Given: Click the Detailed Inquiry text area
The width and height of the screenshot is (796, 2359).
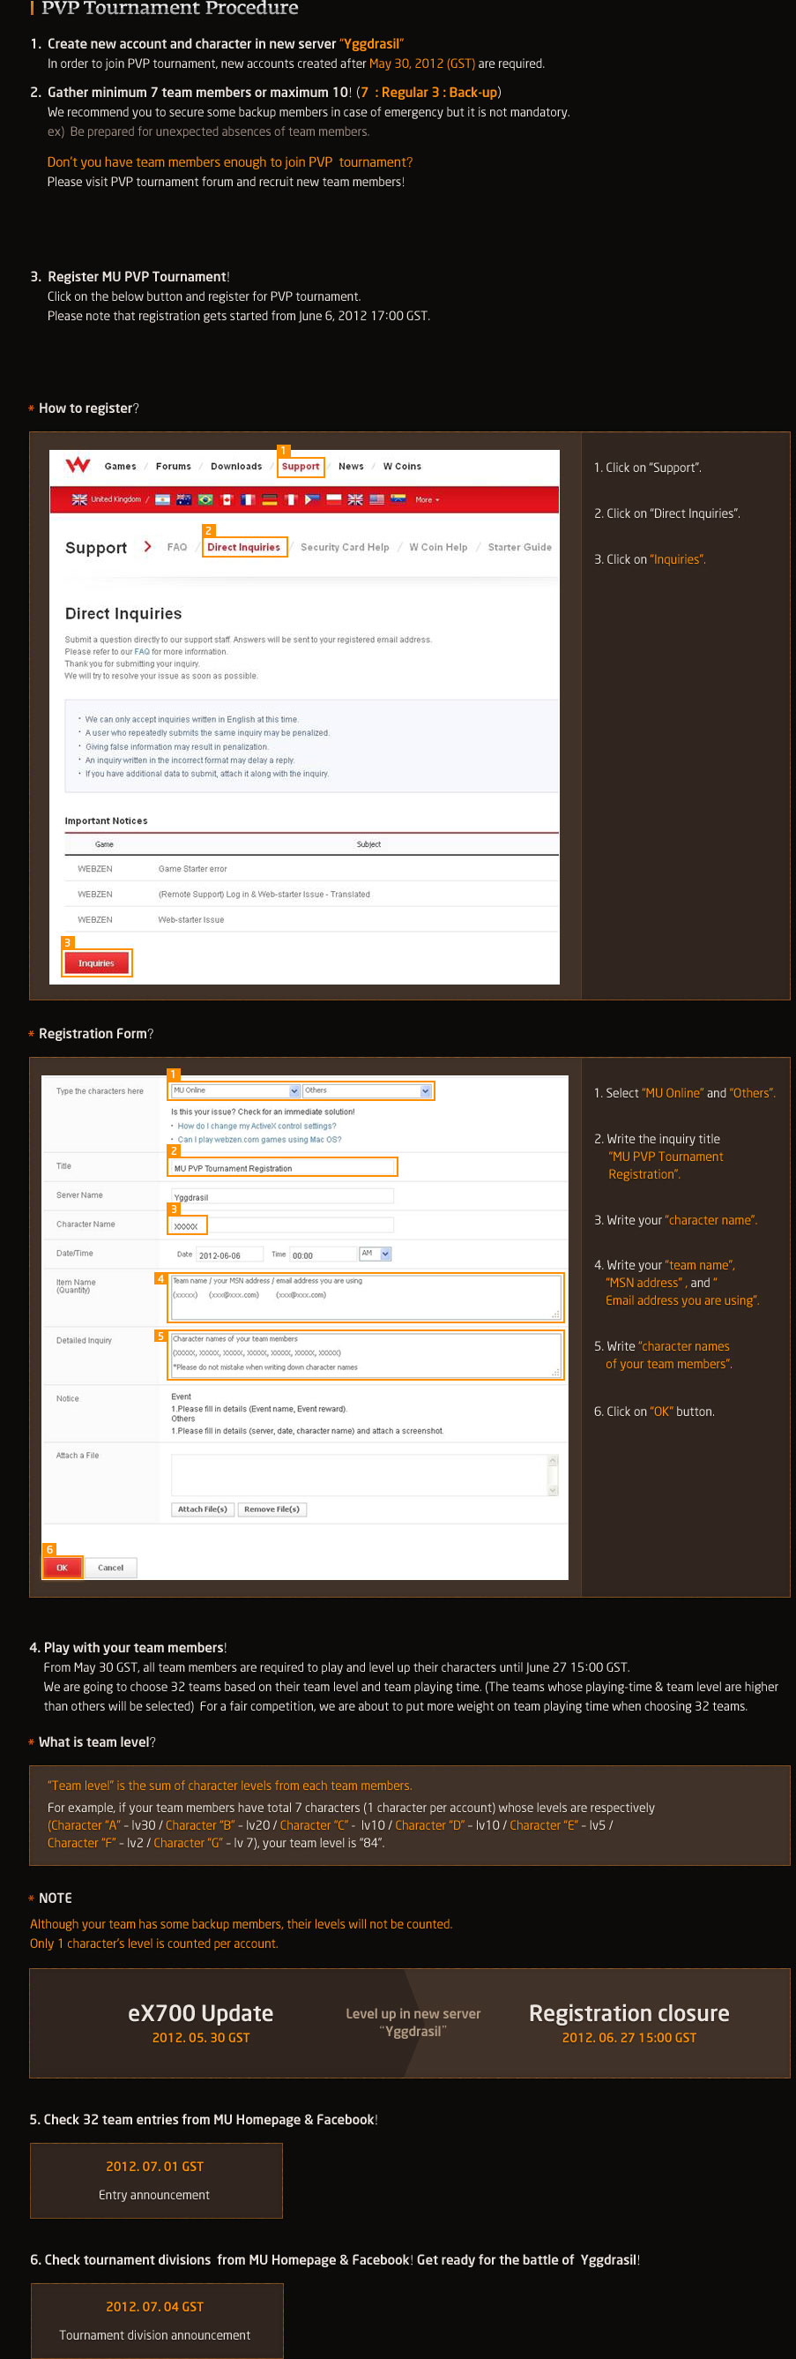Looking at the screenshot, I should (x=365, y=1354).
